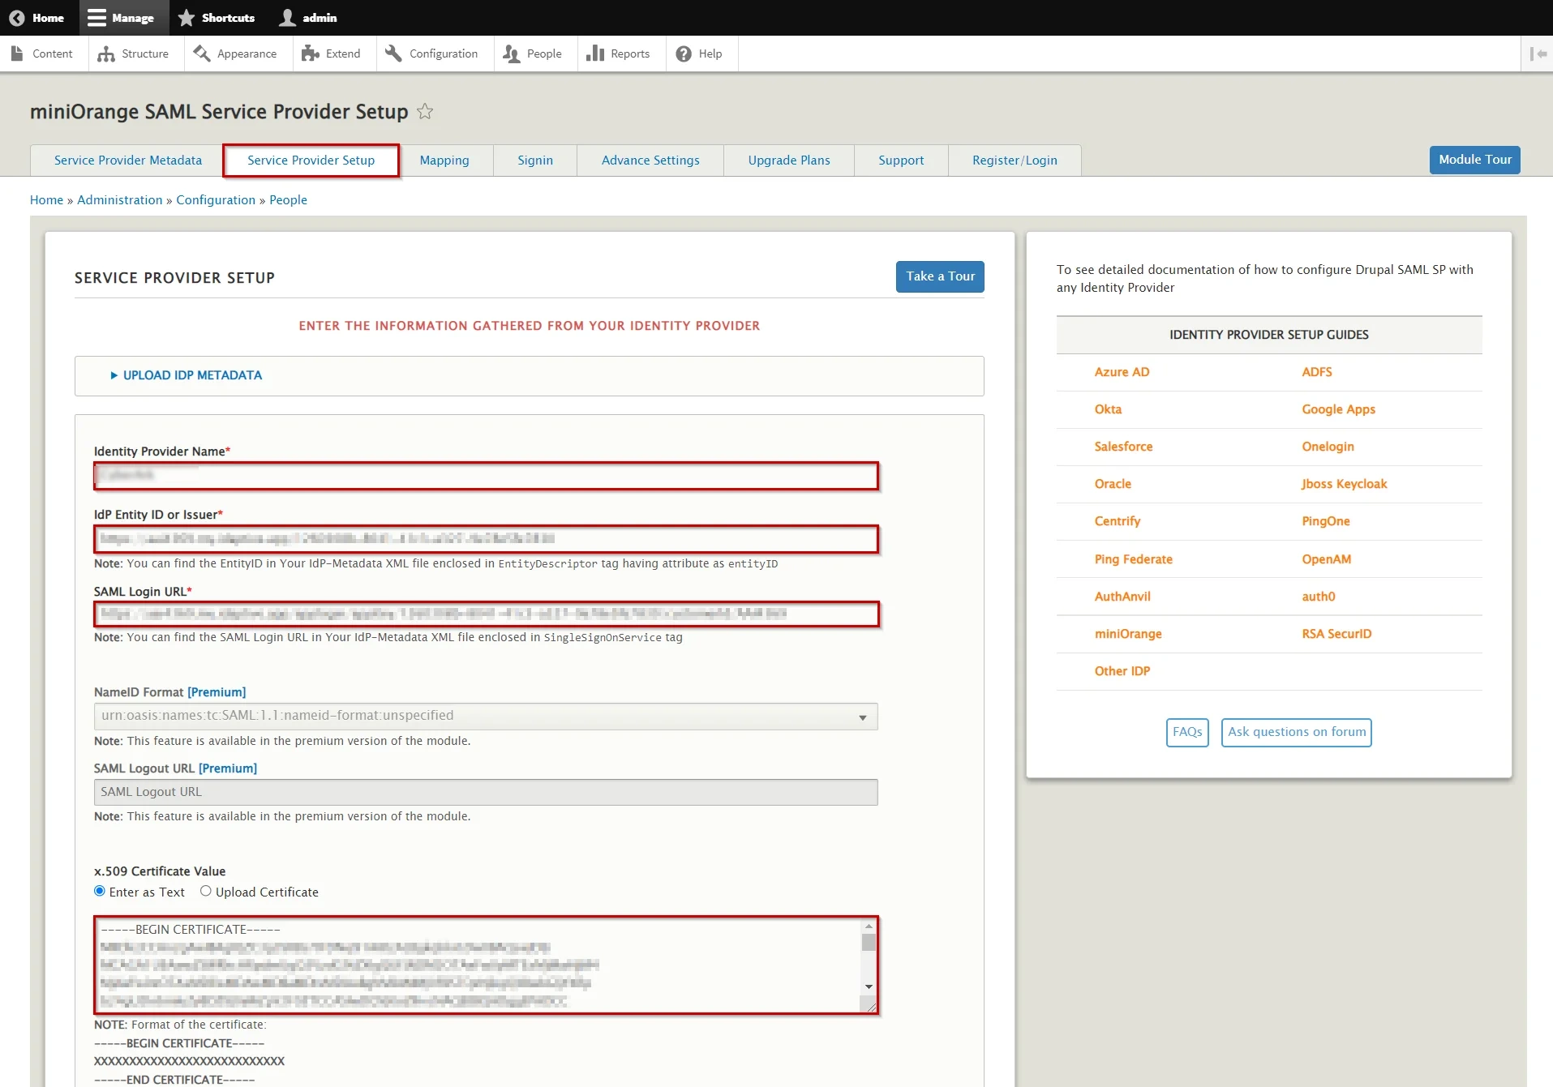Click the Premium link beside NameID Format
1553x1087 pixels.
tap(217, 692)
